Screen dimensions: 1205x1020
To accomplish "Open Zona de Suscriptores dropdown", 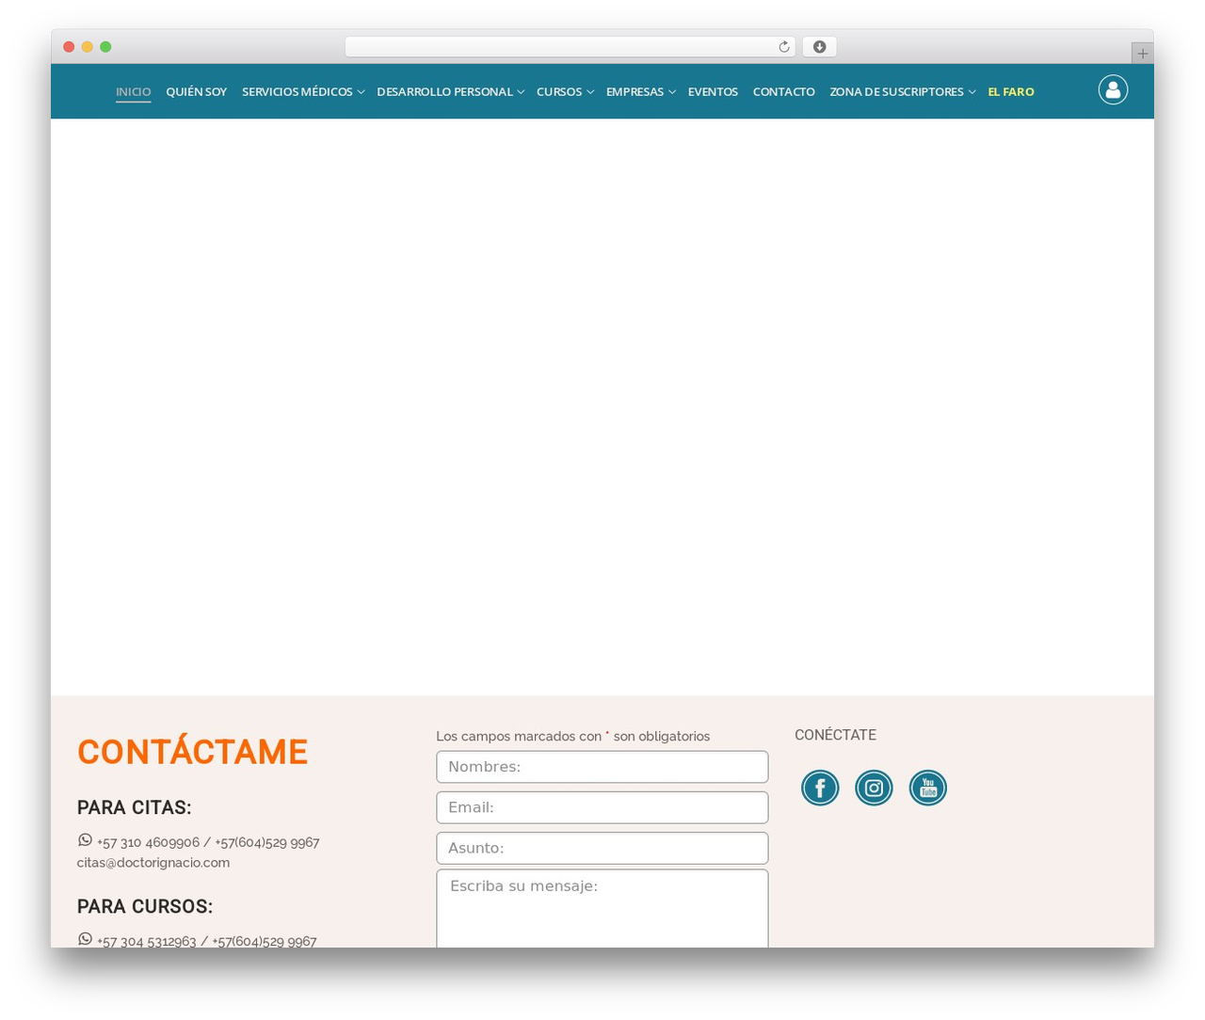I will (x=902, y=91).
